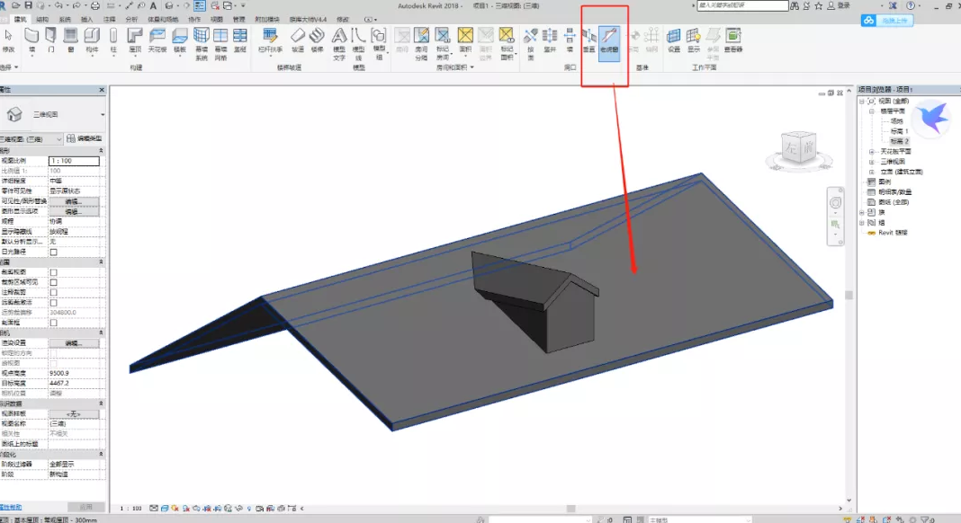The height and width of the screenshot is (523, 961).
Task: Open the 三维视图: (三维) instance filter dropdown
Action: click(31, 139)
